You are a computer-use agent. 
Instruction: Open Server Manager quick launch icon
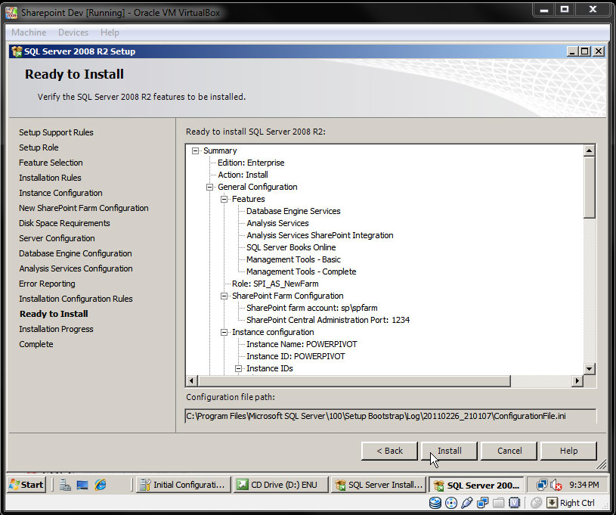click(x=65, y=485)
